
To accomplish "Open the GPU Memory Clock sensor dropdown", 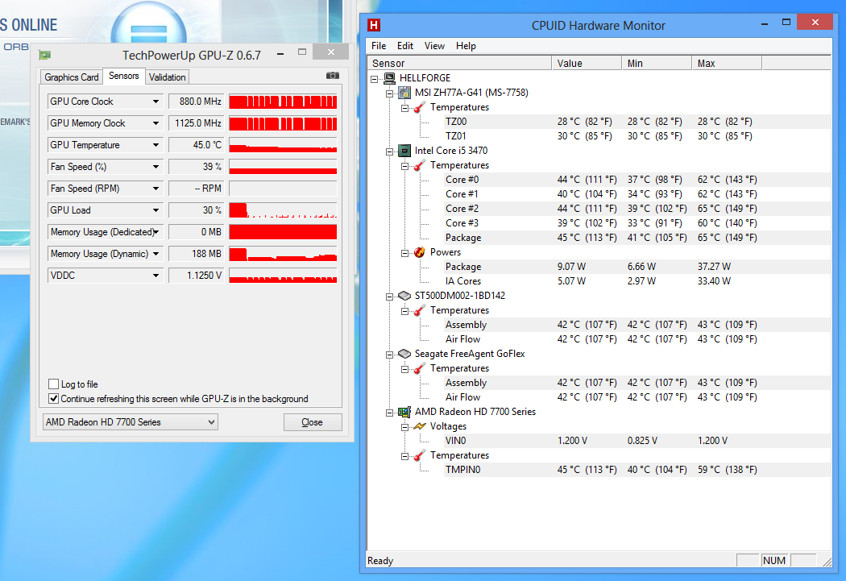I will (156, 123).
